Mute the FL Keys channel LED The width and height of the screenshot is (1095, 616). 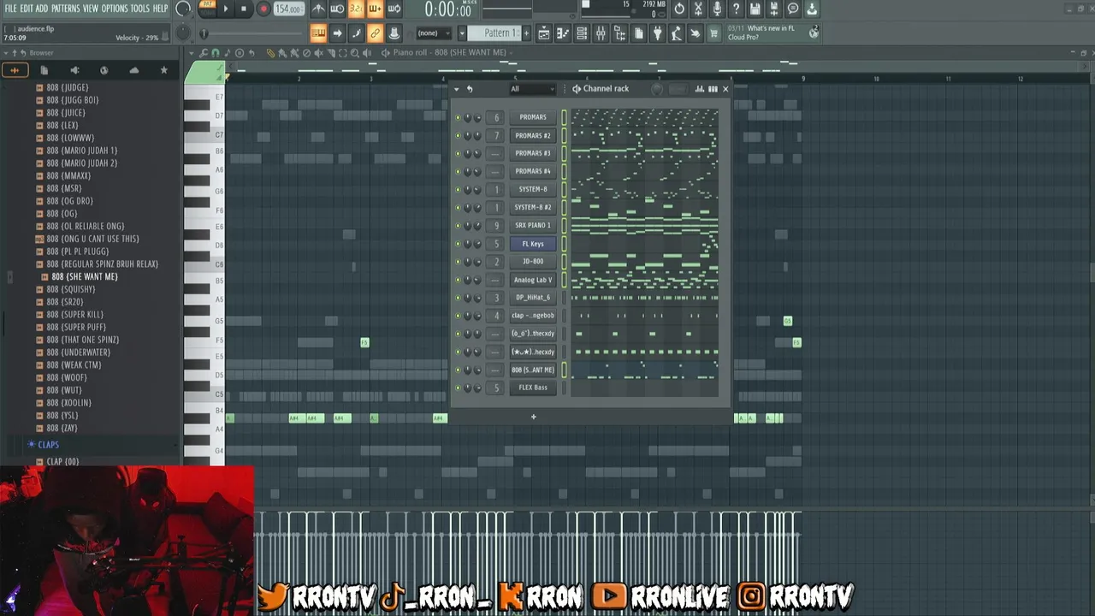(x=458, y=244)
